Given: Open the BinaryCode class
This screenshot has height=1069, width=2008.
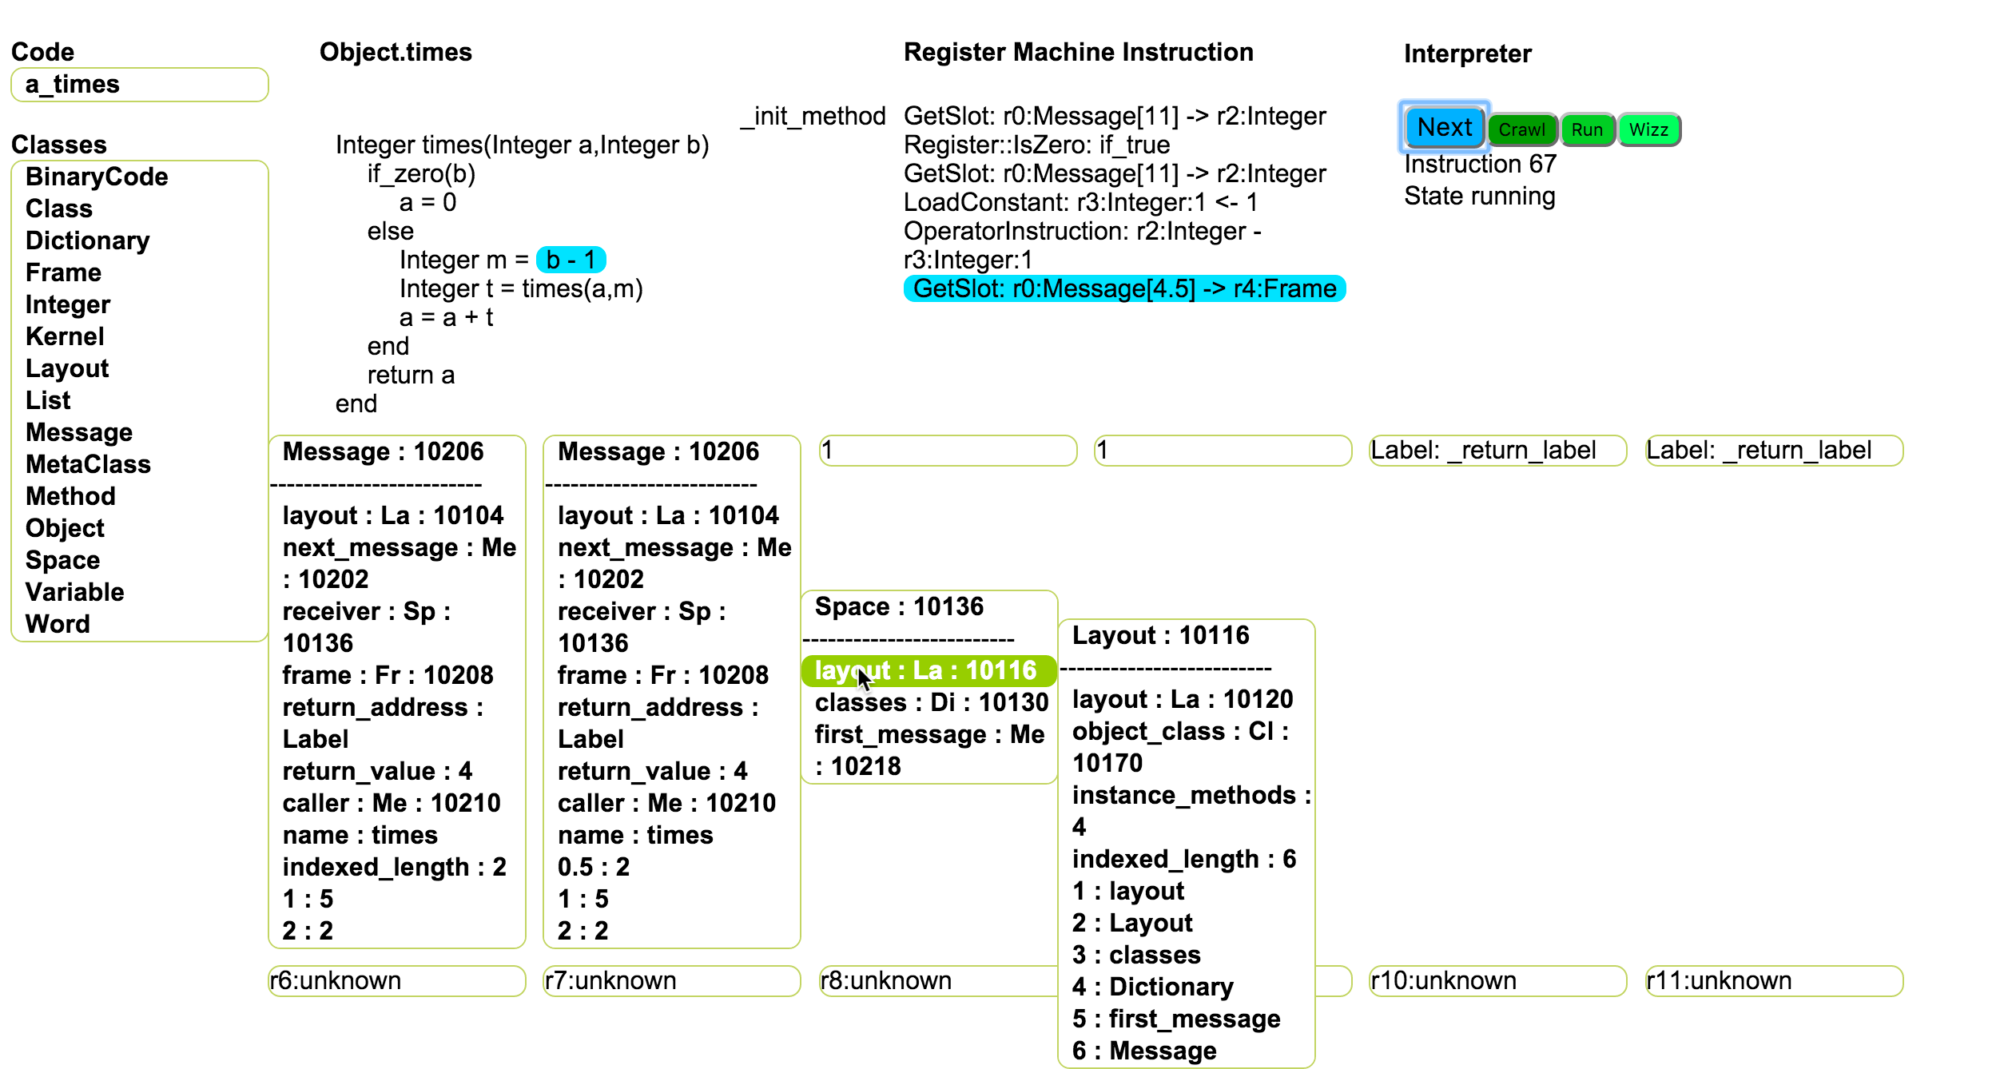Looking at the screenshot, I should click(x=97, y=177).
